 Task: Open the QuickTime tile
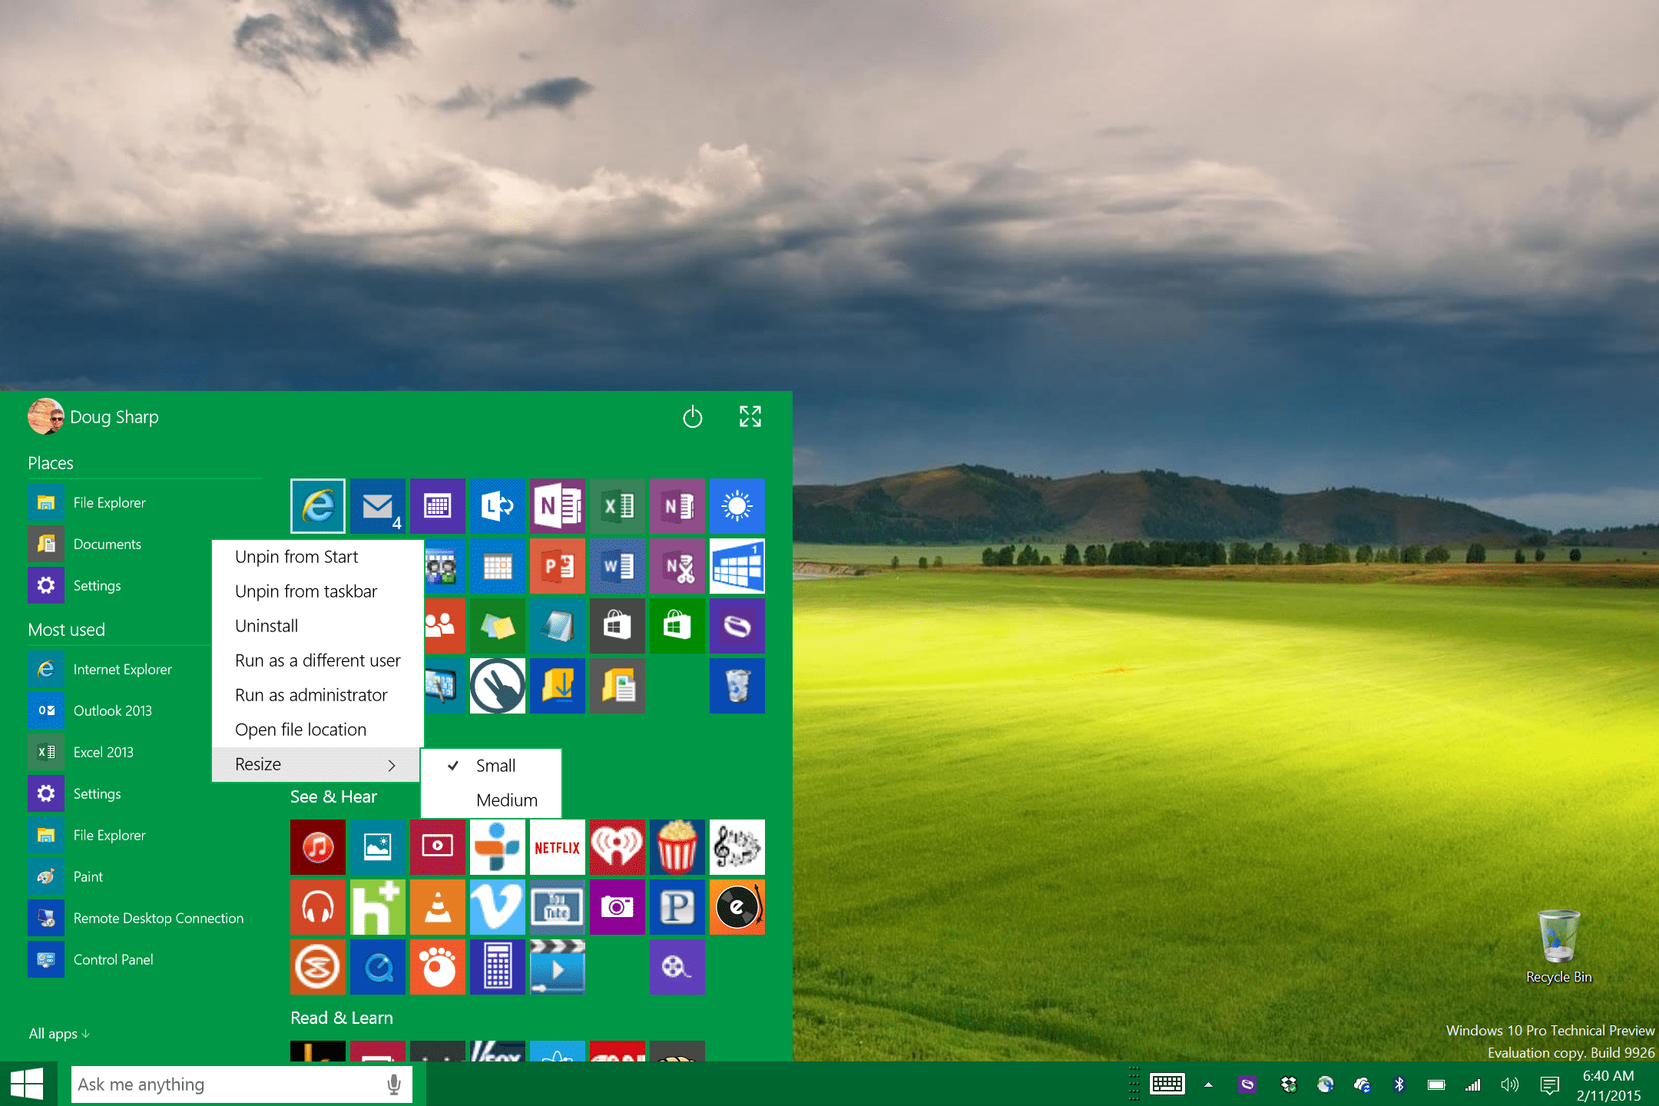(x=378, y=967)
